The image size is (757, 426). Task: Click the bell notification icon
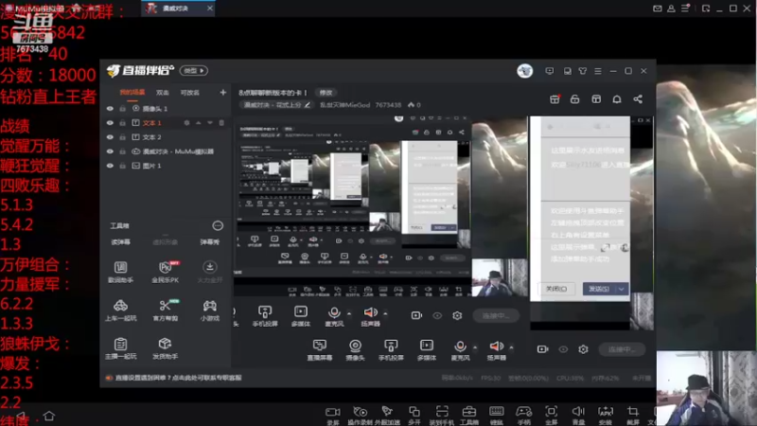click(617, 99)
